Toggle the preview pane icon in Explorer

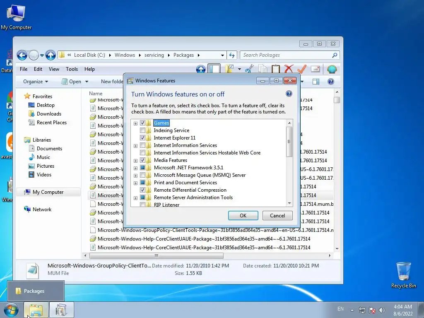click(316, 82)
